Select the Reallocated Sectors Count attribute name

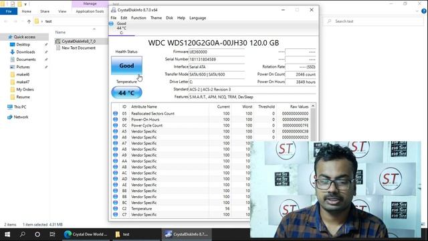[152, 113]
